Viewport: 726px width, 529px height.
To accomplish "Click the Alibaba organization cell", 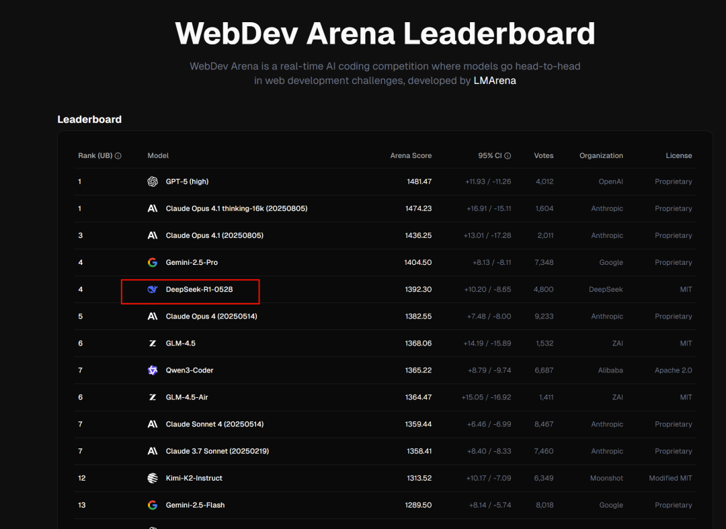I will tap(610, 370).
